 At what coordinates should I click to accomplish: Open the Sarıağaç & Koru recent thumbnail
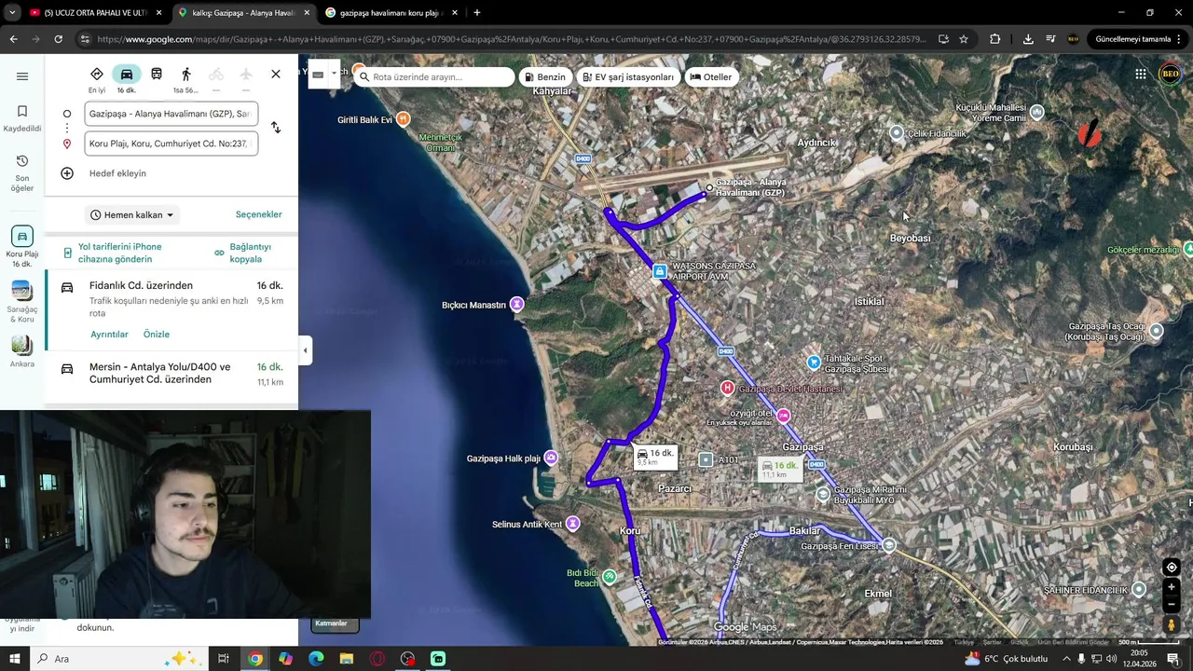pos(22,301)
